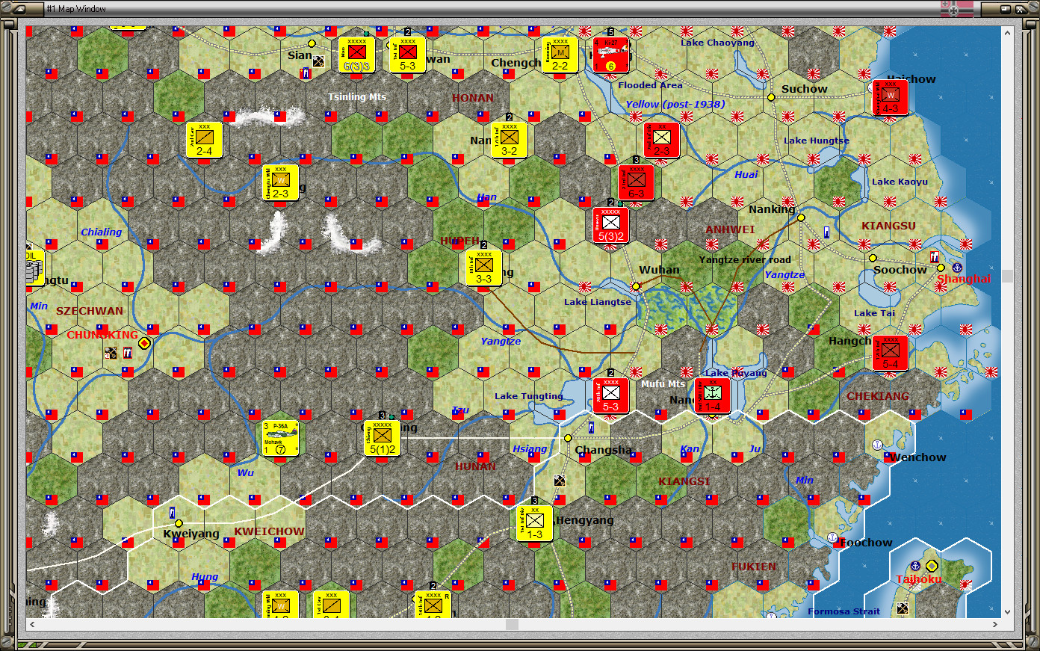This screenshot has width=1040, height=651.
Task: Click the 'ANHWEI' province label
Action: [730, 229]
